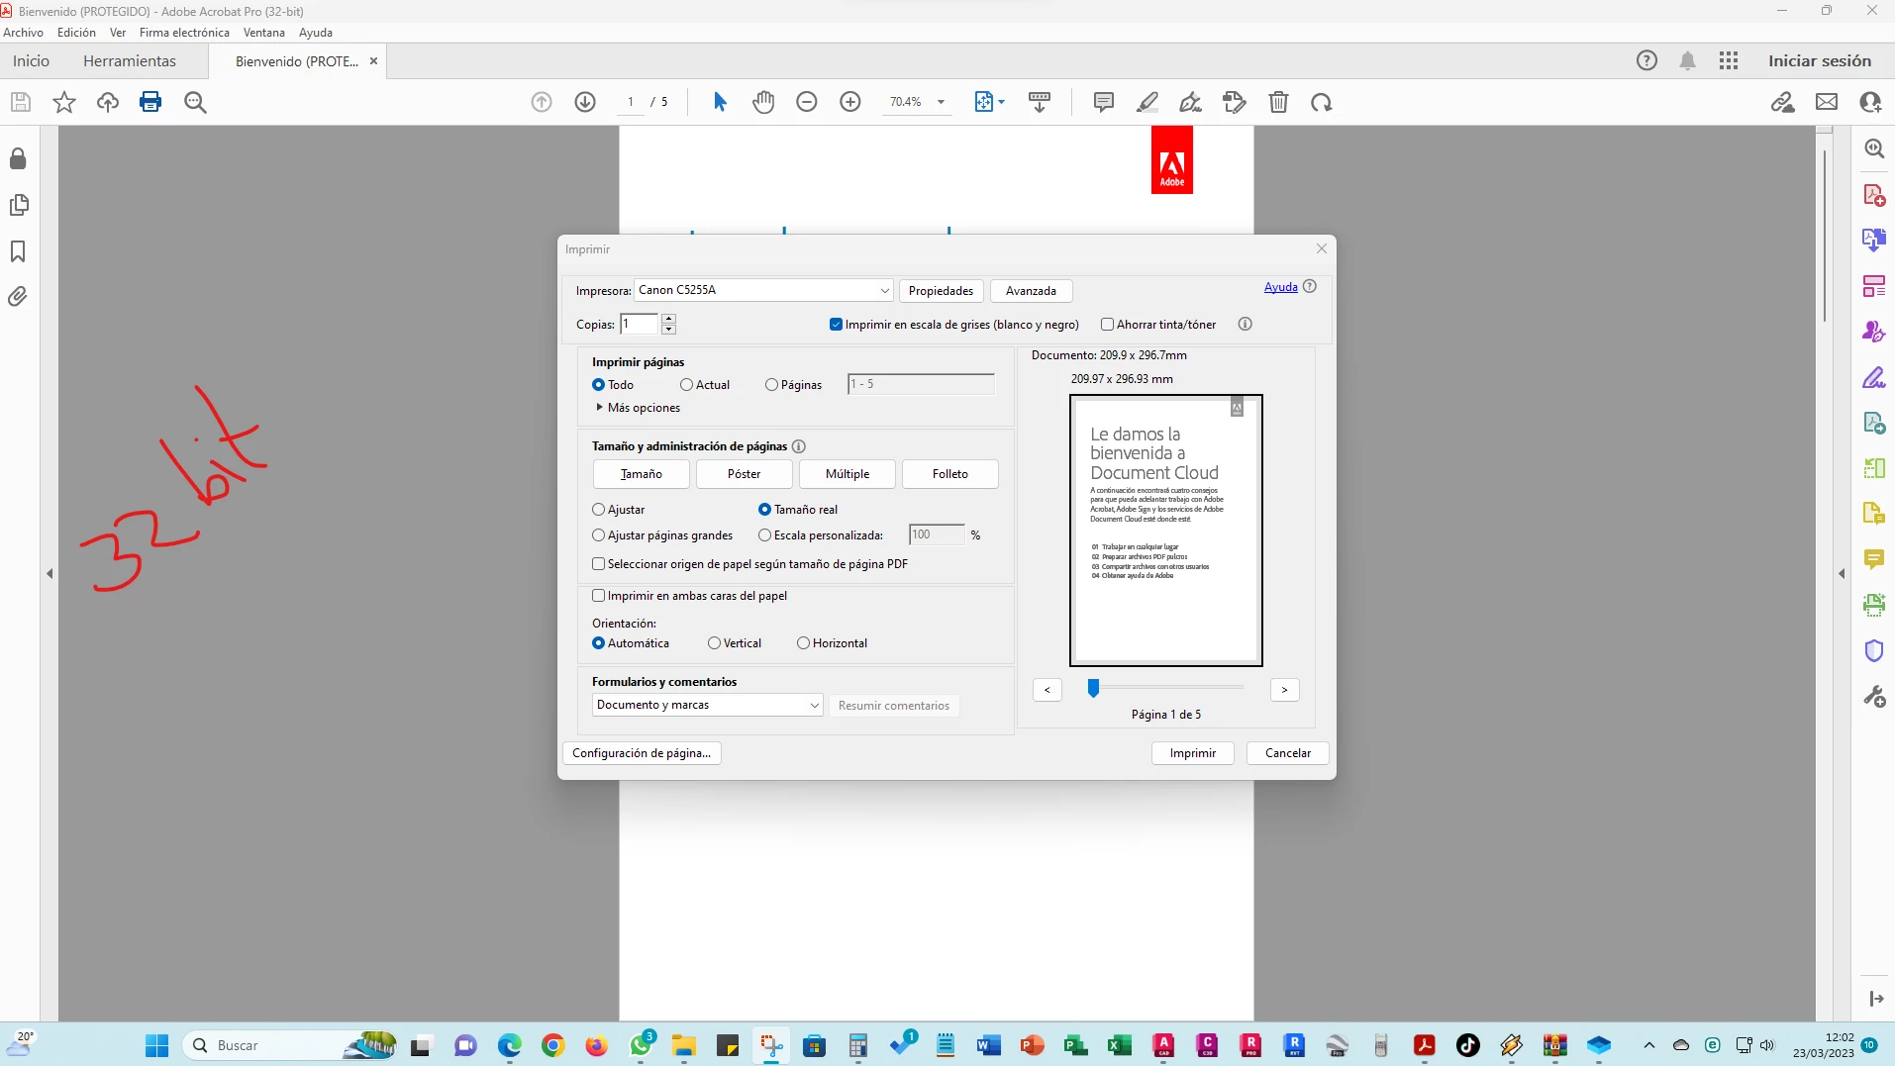Add document to favorites with star icon

64,102
